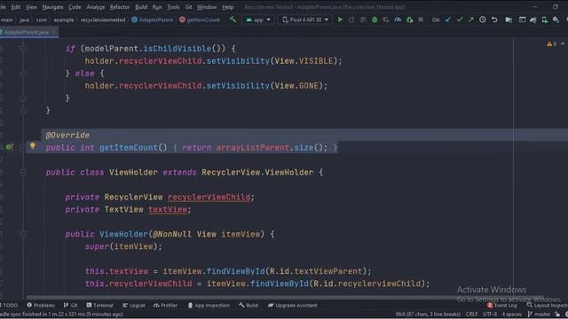Click the warning triangle inspection indicator

[549, 44]
